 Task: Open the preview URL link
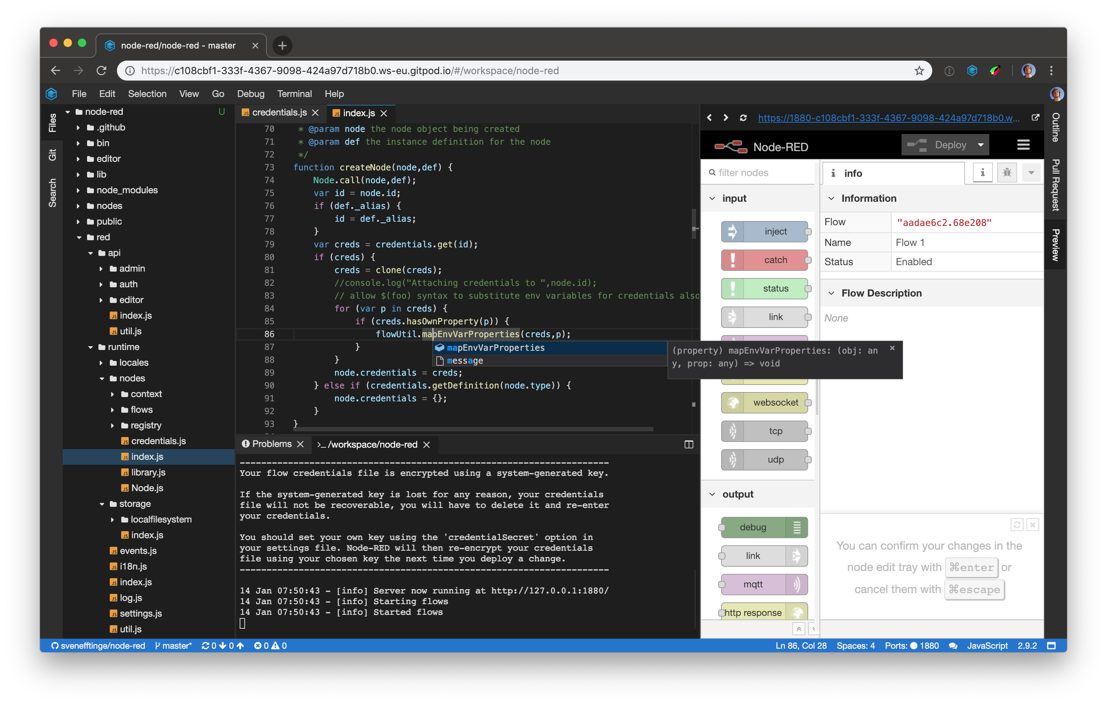[888, 118]
